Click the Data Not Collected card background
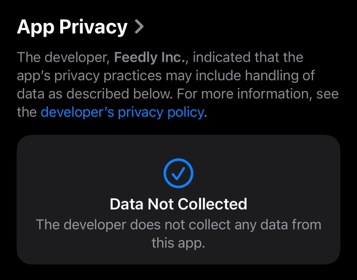Screen dimensions: 357x280 pos(70,167)
